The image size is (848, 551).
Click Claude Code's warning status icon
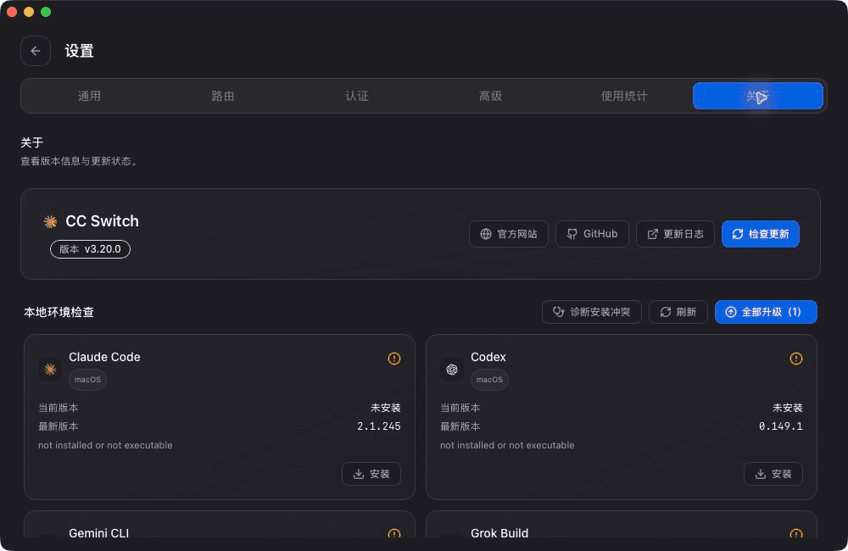pyautogui.click(x=394, y=359)
